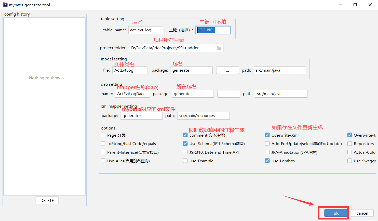Image resolution: width=378 pixels, height=221 pixels.
Task: Enable the Page(分页) checkbox
Action: [103, 135]
